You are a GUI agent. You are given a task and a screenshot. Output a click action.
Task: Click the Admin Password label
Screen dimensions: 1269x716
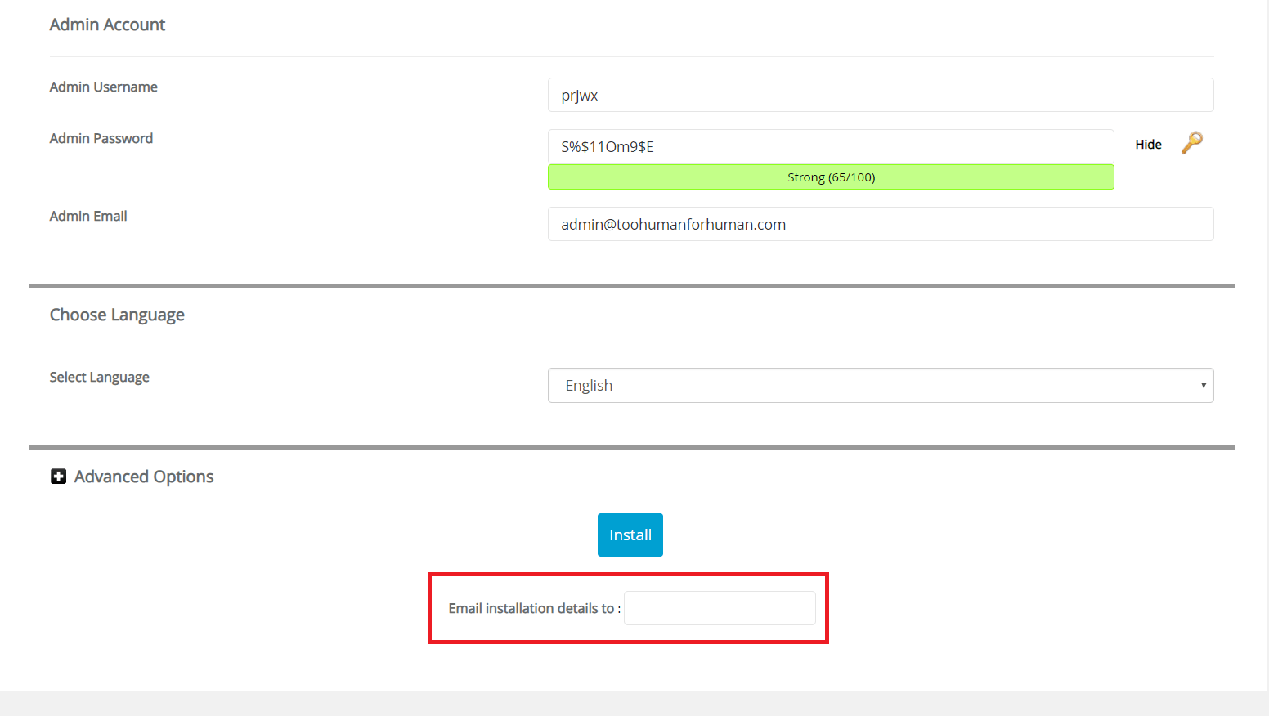point(101,139)
